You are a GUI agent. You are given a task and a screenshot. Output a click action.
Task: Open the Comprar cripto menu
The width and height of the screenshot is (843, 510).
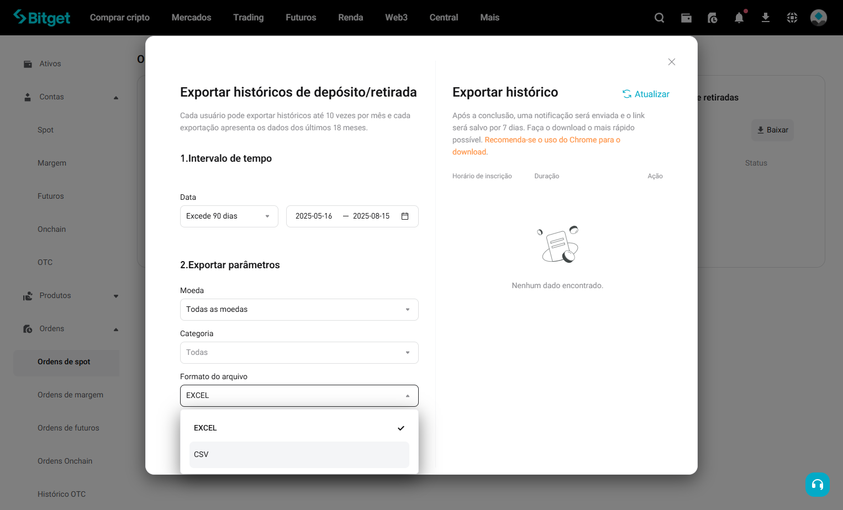pos(120,18)
